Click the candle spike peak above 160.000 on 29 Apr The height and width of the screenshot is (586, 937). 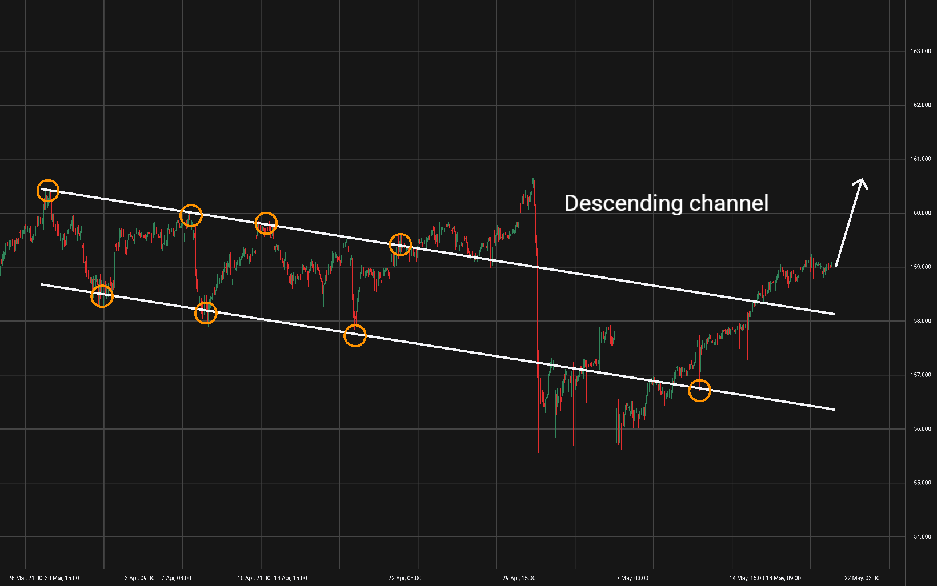pos(534,176)
